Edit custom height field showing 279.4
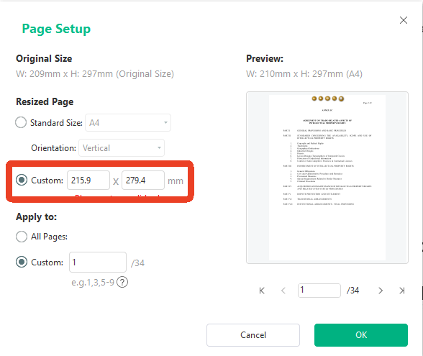The height and width of the screenshot is (356, 423). pos(143,180)
